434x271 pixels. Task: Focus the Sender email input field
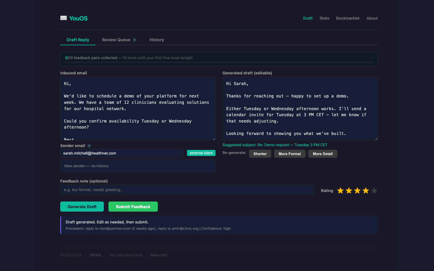122,153
